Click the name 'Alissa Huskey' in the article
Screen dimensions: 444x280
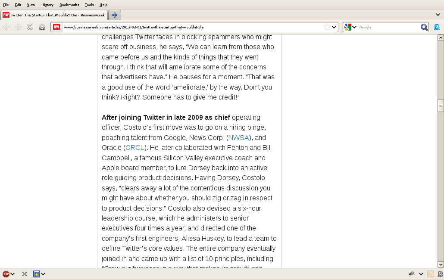pyautogui.click(x=203, y=238)
